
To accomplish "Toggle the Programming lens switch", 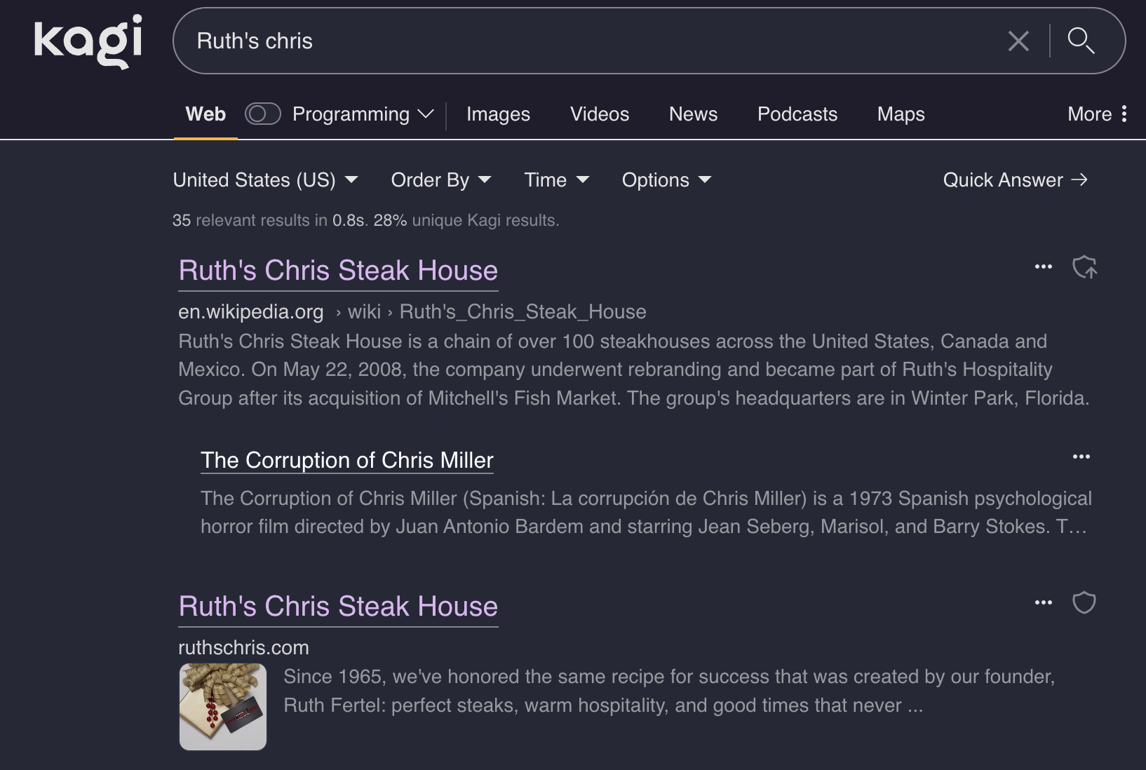I will click(x=262, y=114).
